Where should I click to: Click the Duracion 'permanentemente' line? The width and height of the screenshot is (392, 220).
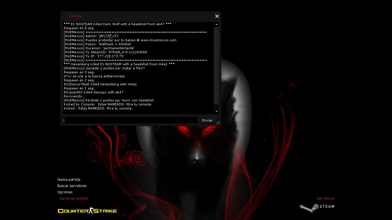99,48
